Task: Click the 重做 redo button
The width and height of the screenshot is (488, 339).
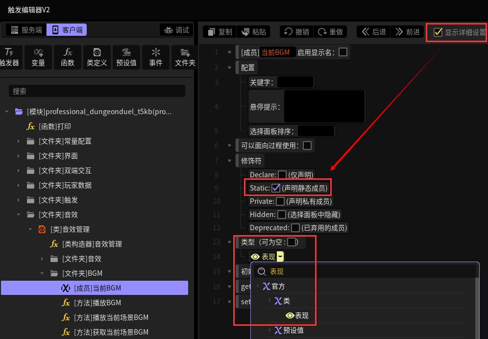Action: coord(330,32)
